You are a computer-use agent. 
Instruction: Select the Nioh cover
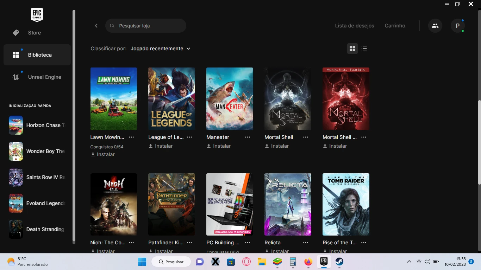(x=114, y=204)
